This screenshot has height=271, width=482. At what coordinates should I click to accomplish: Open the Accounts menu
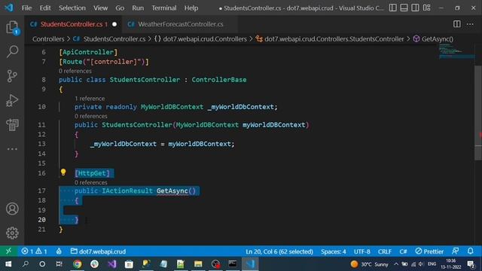click(12, 209)
